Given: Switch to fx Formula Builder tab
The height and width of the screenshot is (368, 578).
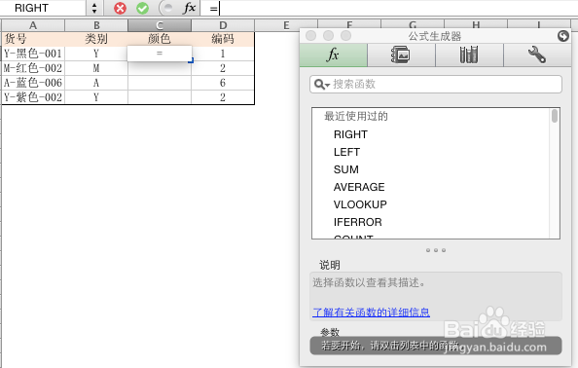Looking at the screenshot, I should pyautogui.click(x=333, y=55).
